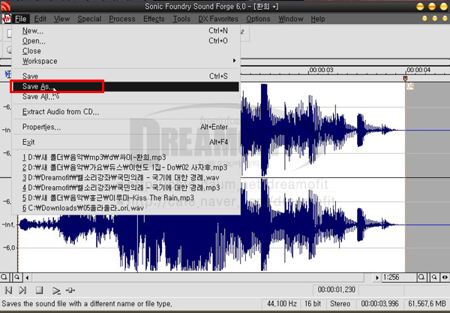Screen dimensions: 450x313
Task: Click the 16 bit status field
Action: (313, 303)
